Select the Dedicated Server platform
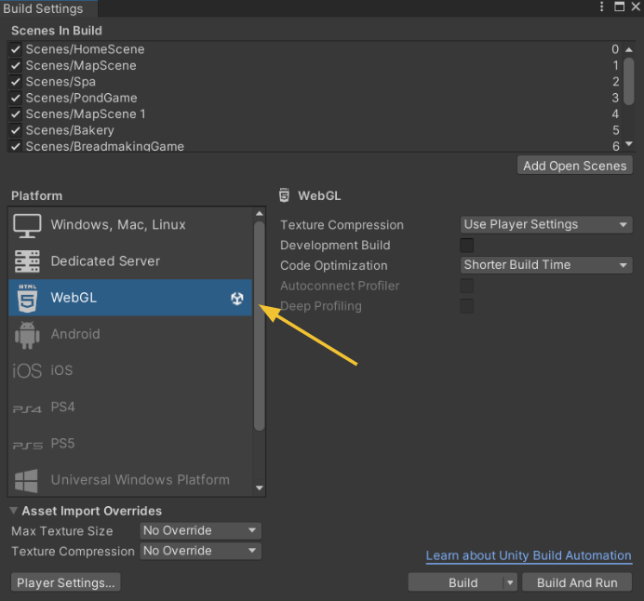 [130, 261]
